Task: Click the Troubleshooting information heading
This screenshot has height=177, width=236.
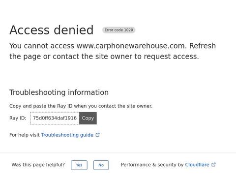Action: (x=59, y=92)
